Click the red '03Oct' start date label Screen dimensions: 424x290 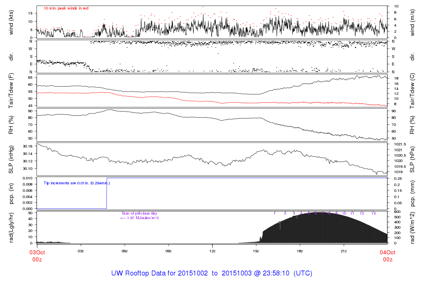36,252
